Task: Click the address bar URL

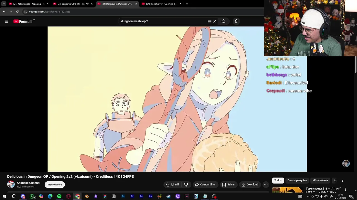Action: coord(50,12)
